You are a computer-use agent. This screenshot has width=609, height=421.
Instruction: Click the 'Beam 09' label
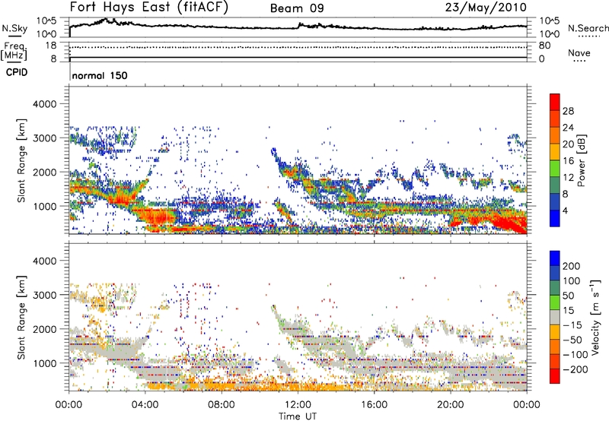coord(297,8)
